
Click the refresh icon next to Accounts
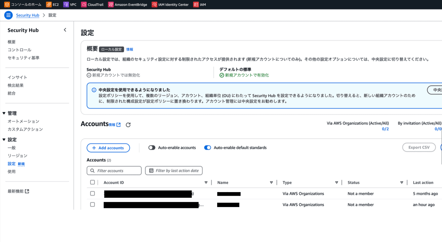click(128, 125)
